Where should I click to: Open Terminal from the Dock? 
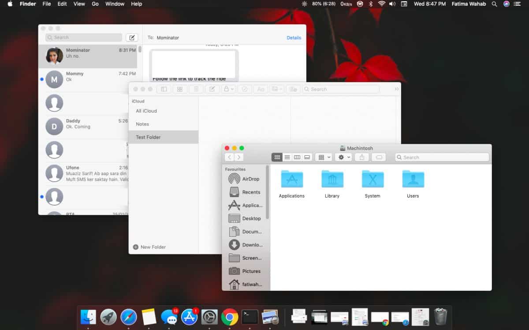click(250, 317)
